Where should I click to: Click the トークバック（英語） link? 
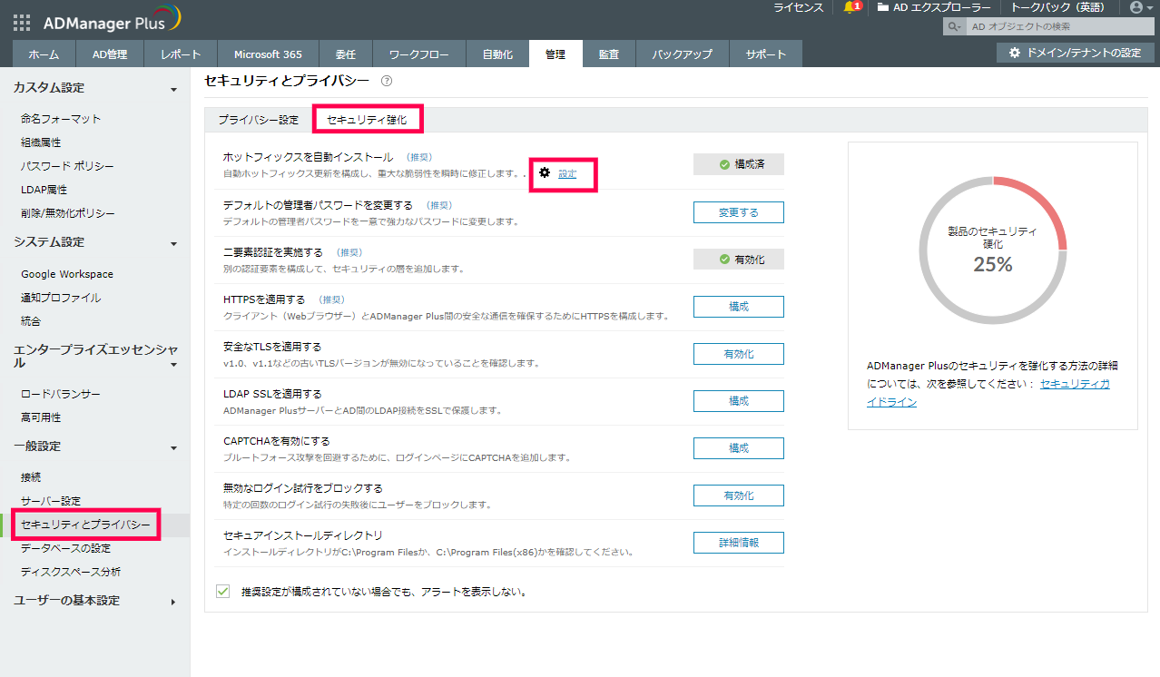click(1058, 7)
